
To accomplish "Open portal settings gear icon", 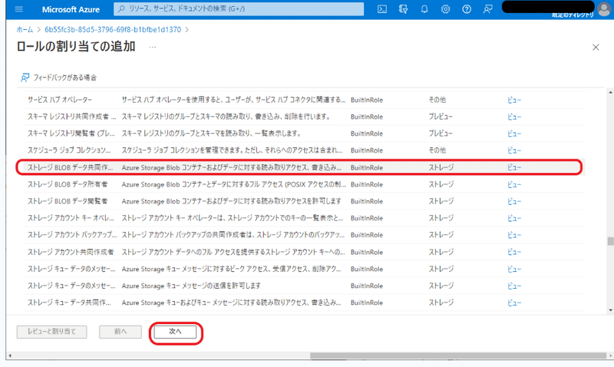I will click(x=445, y=9).
